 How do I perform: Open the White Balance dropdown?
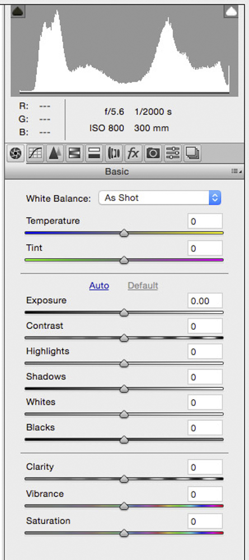160,198
